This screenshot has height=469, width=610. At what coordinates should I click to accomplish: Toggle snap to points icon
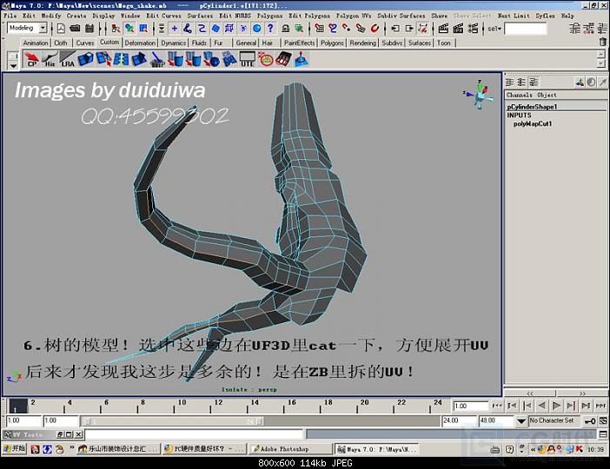tap(347, 29)
